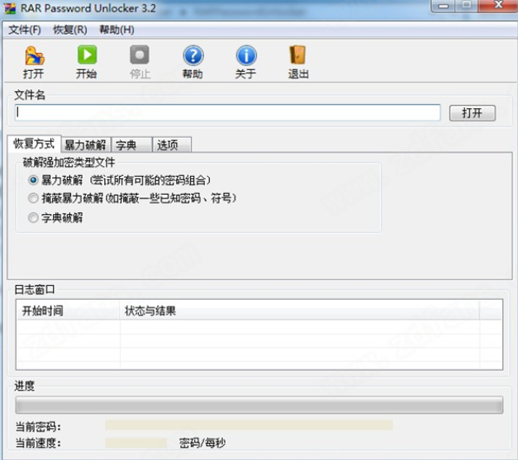Click the 当前速度 value field
This screenshot has height=460, width=518.
136,443
